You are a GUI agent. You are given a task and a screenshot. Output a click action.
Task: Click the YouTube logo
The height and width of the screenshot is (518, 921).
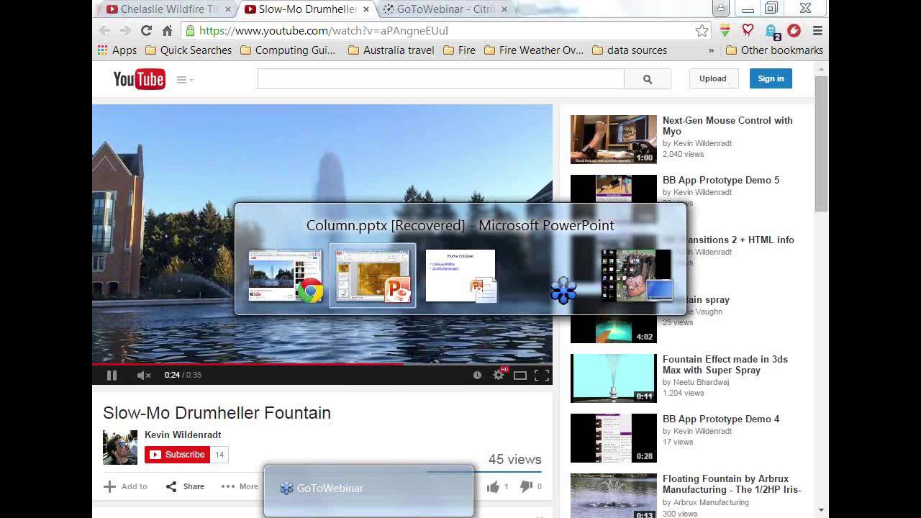pos(139,79)
